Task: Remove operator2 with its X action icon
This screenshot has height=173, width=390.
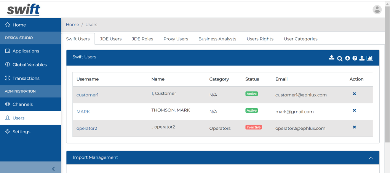Action: click(x=354, y=127)
